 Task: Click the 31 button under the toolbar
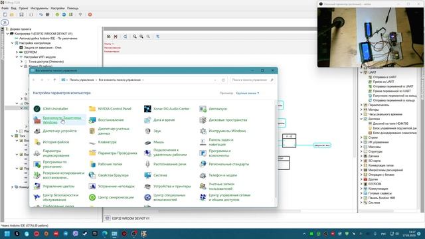point(5,23)
